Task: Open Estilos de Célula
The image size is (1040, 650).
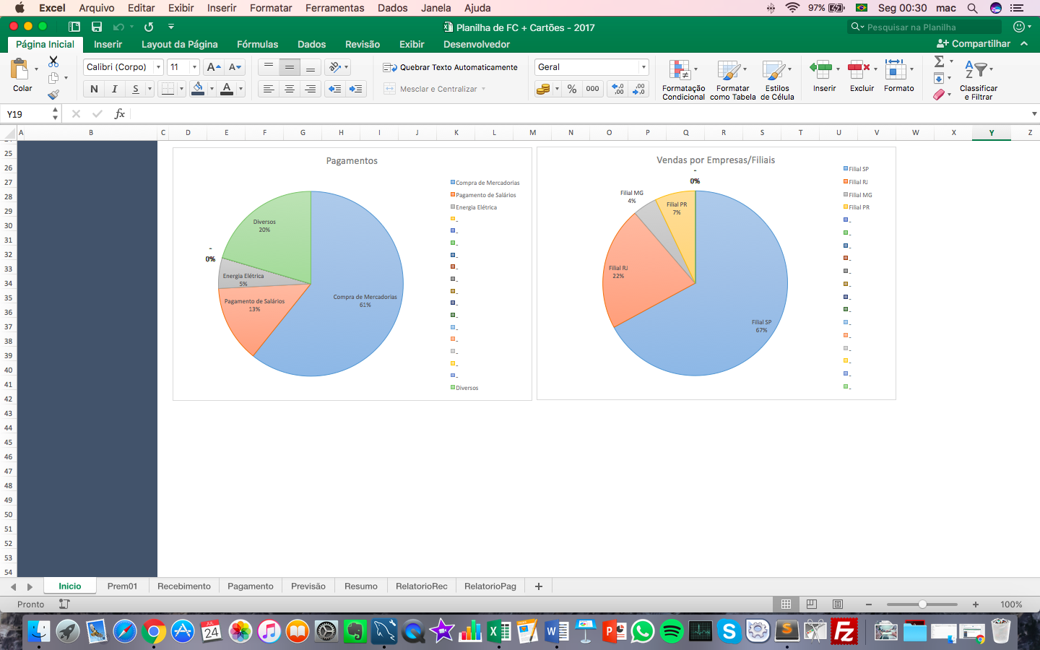Action: [777, 79]
